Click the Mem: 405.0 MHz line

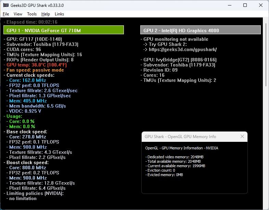click(27, 101)
